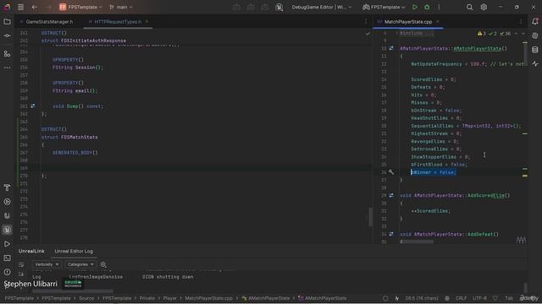Close the HTTPRequestTypes.h tab

coord(147,22)
